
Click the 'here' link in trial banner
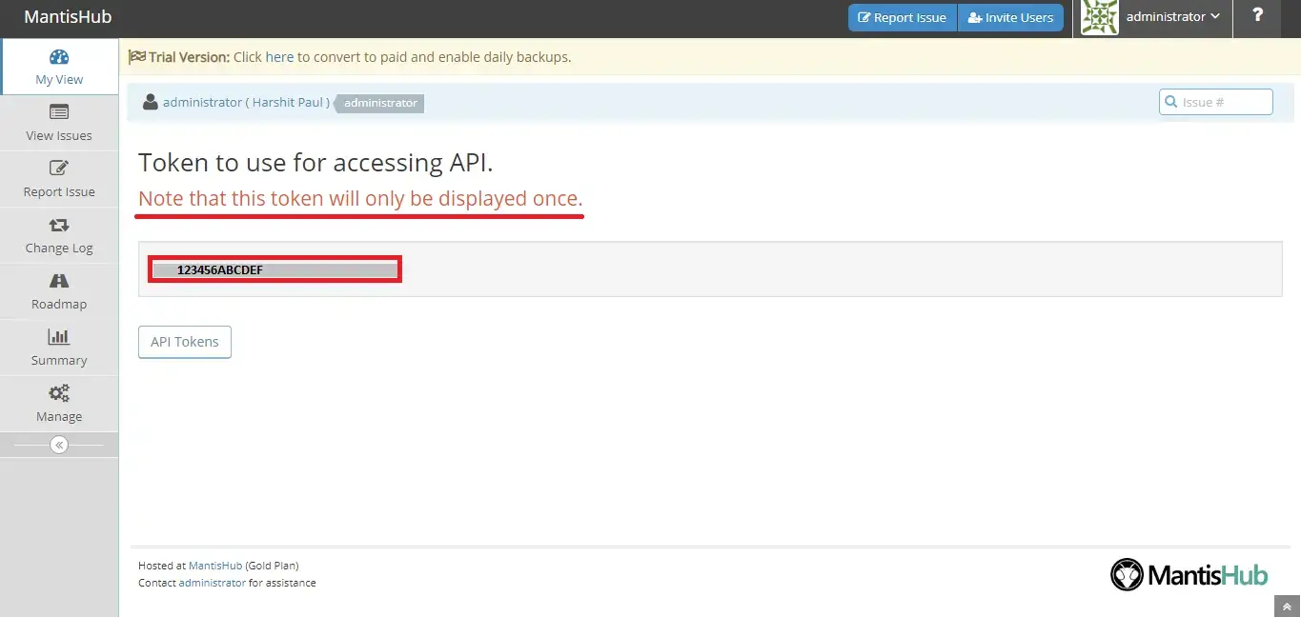click(279, 57)
